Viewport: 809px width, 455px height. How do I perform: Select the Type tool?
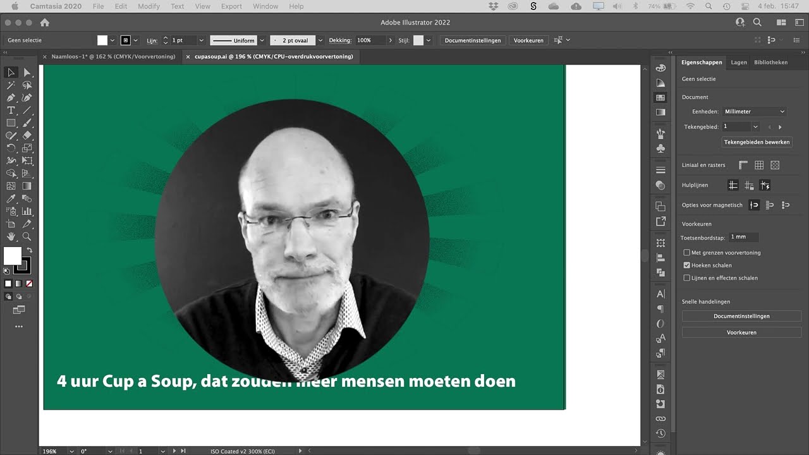pos(11,111)
